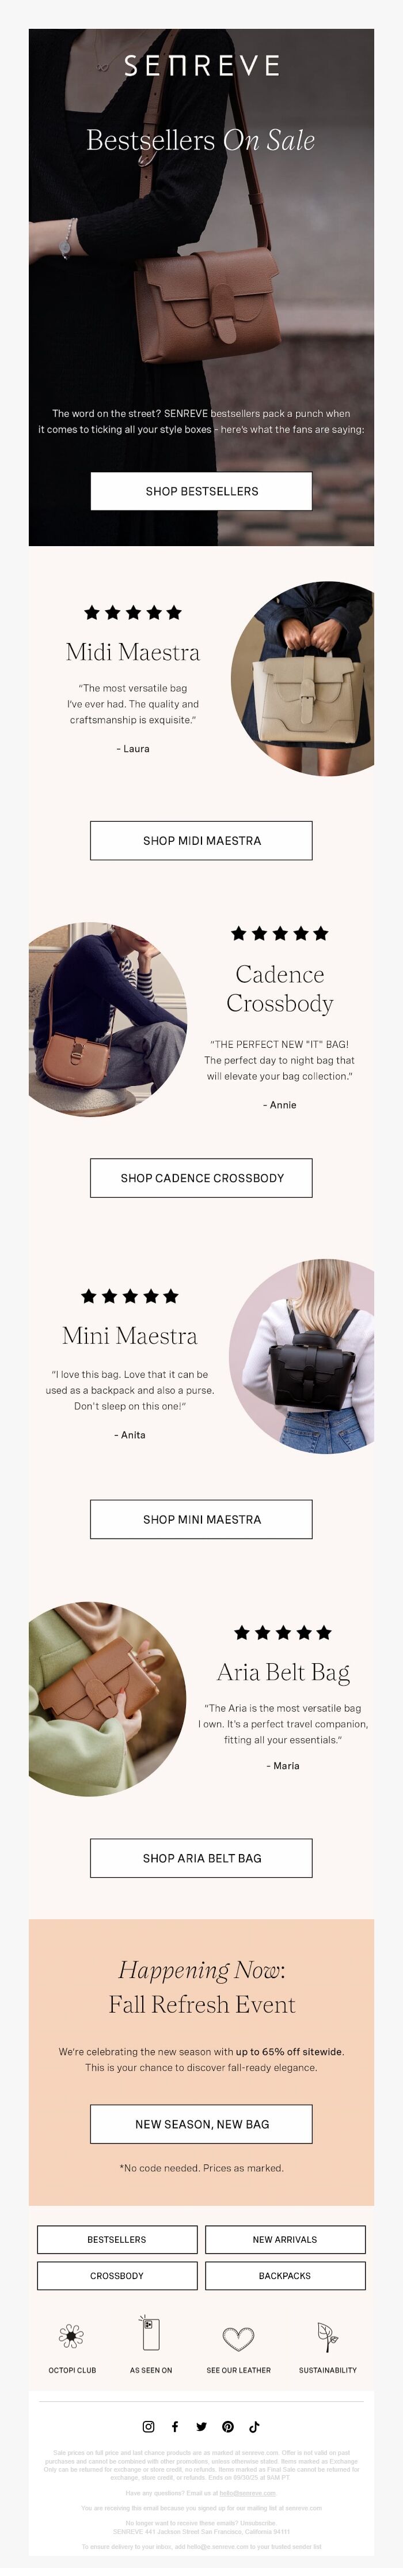403x2568 pixels.
Task: Click the Shop Midi Maestra button
Action: tap(201, 840)
